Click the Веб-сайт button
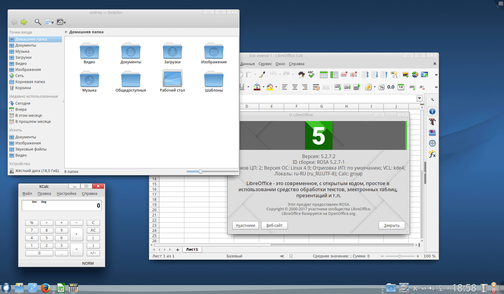Viewport: 504px width, 294px height. click(x=274, y=226)
